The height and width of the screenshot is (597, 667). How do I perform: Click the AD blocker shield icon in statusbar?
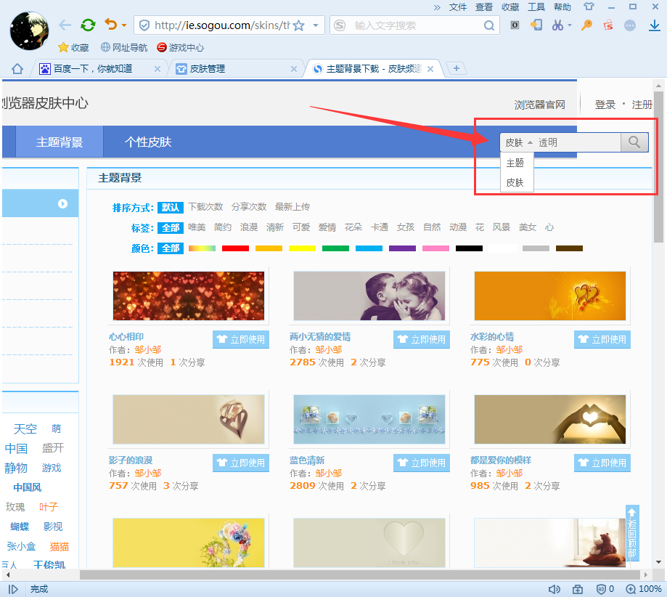pyautogui.click(x=601, y=589)
